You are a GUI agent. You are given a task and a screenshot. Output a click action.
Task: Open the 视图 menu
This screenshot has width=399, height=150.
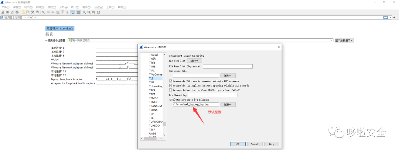(28, 7)
